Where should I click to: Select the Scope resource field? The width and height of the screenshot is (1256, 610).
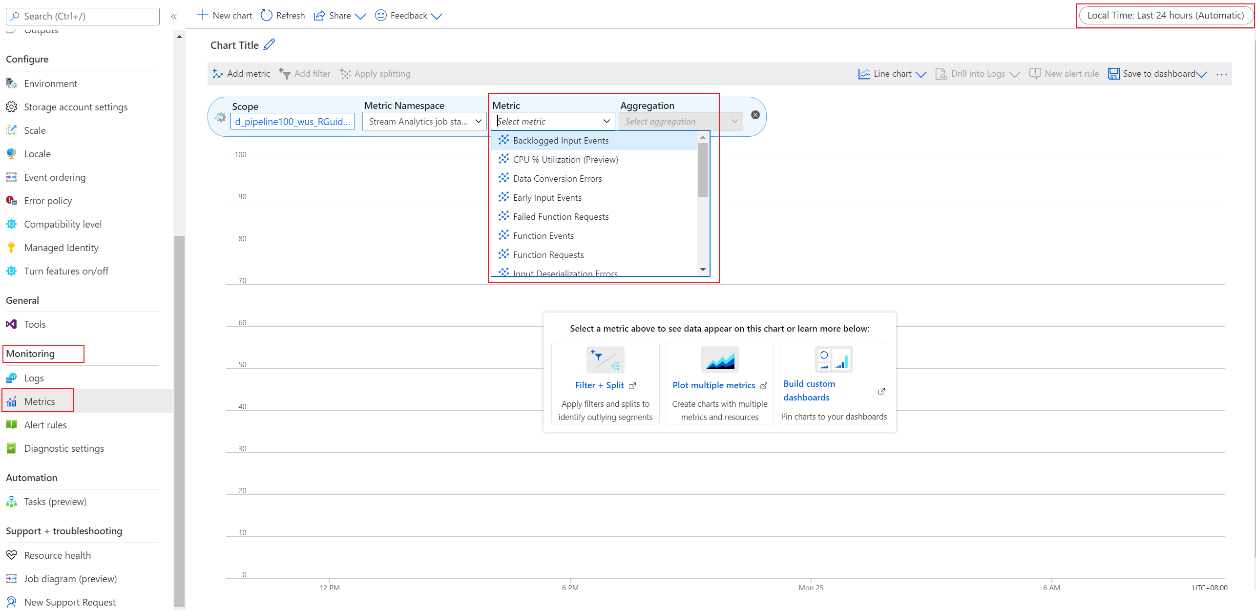click(292, 121)
